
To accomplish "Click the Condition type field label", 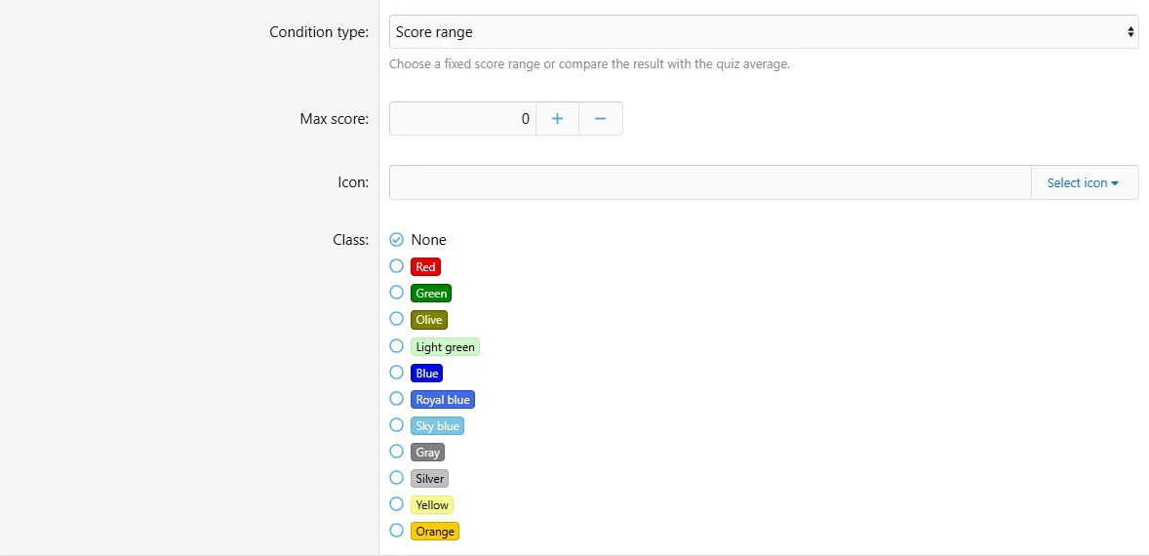I will click(x=319, y=32).
